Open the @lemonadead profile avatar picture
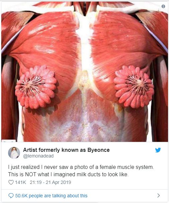The width and height of the screenshot is (169, 203). [14, 153]
